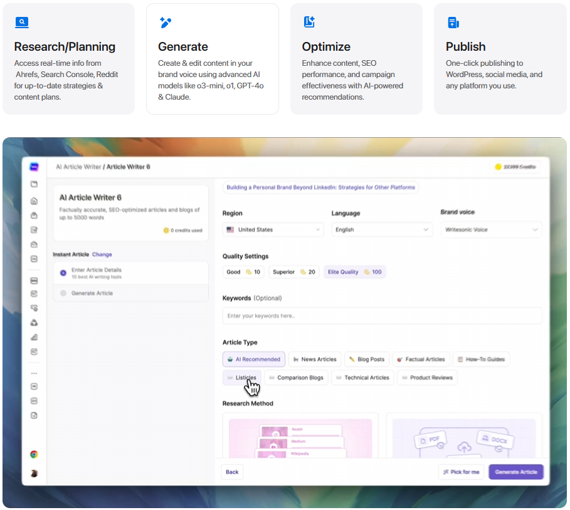Screen dimensions: 570x510
Task: Select AI Recommended article type
Action: pos(254,359)
